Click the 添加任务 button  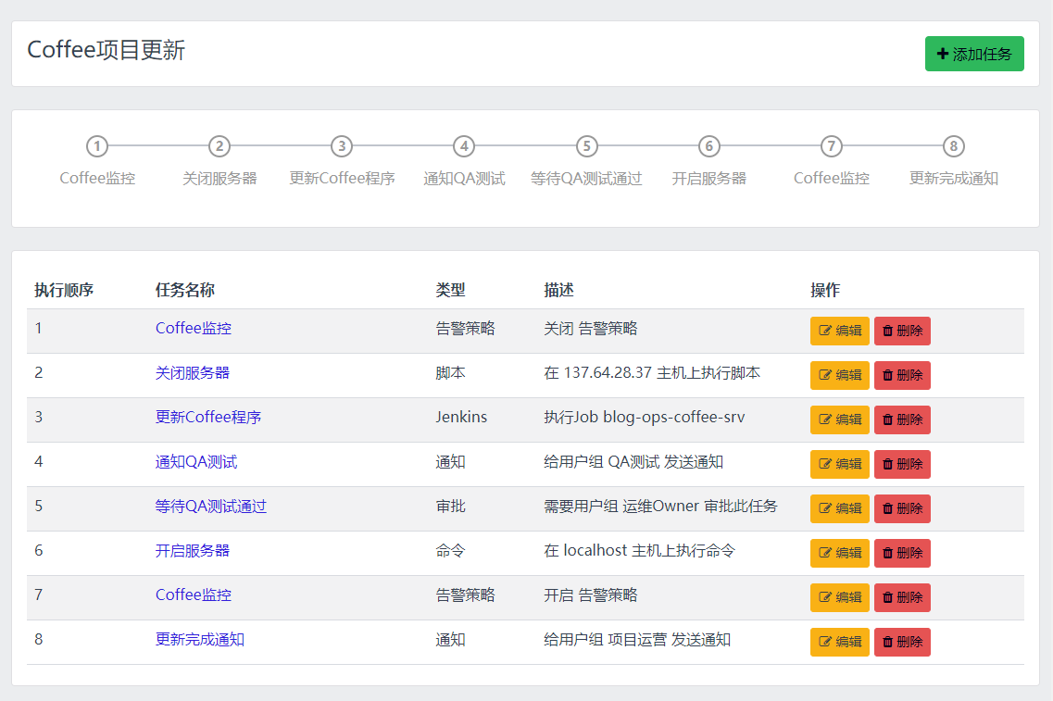point(973,54)
